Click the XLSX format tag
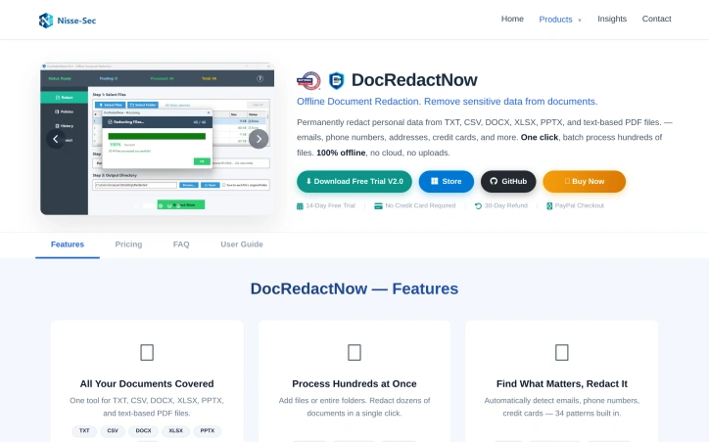The image size is (709, 442). pos(176,430)
